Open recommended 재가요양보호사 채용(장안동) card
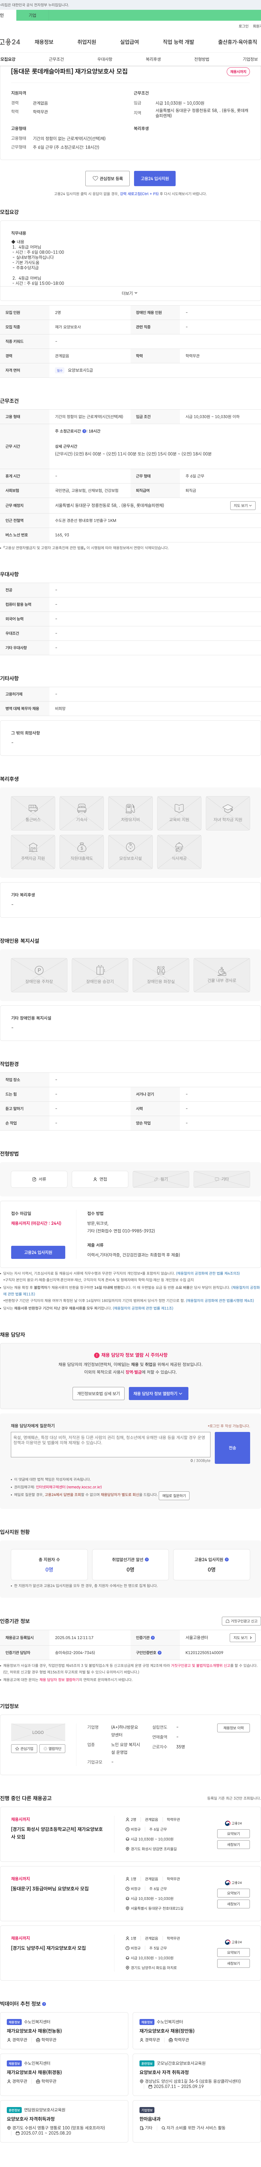This screenshot has width=261, height=2167. (196, 2031)
